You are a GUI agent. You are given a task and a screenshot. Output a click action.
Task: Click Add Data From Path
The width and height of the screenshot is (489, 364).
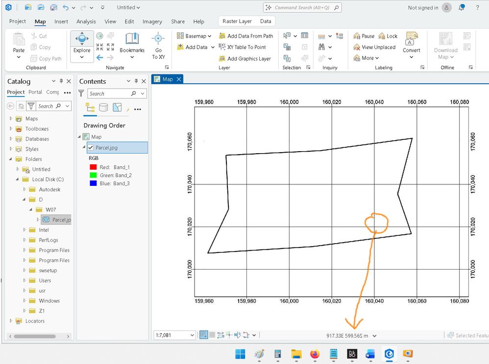tap(245, 36)
